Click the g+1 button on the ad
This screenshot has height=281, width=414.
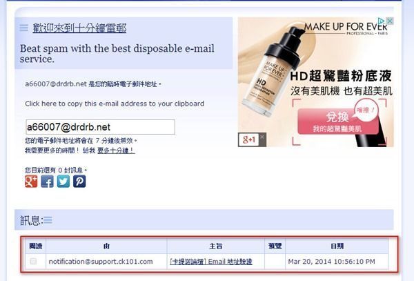point(248,139)
